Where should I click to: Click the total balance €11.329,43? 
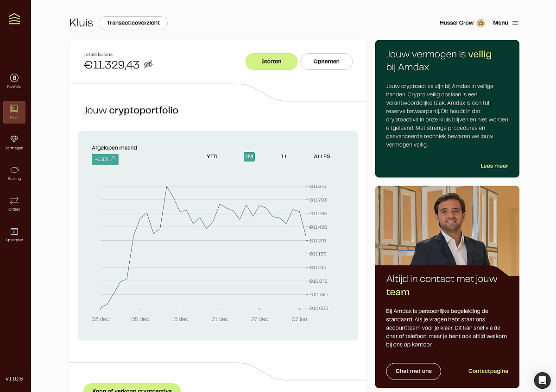(112, 65)
